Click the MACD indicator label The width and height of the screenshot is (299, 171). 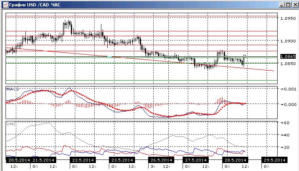pos(13,89)
